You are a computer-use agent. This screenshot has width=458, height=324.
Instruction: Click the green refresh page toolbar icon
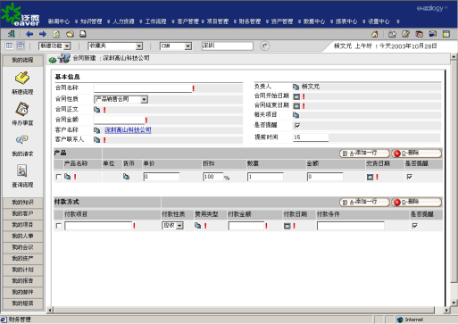tap(56, 34)
